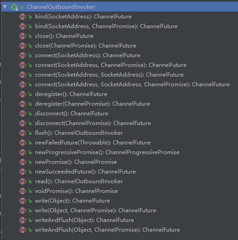238x240 pixels.
Task: Select the ChannelOutboundInvoker class name
Action: (61, 7)
